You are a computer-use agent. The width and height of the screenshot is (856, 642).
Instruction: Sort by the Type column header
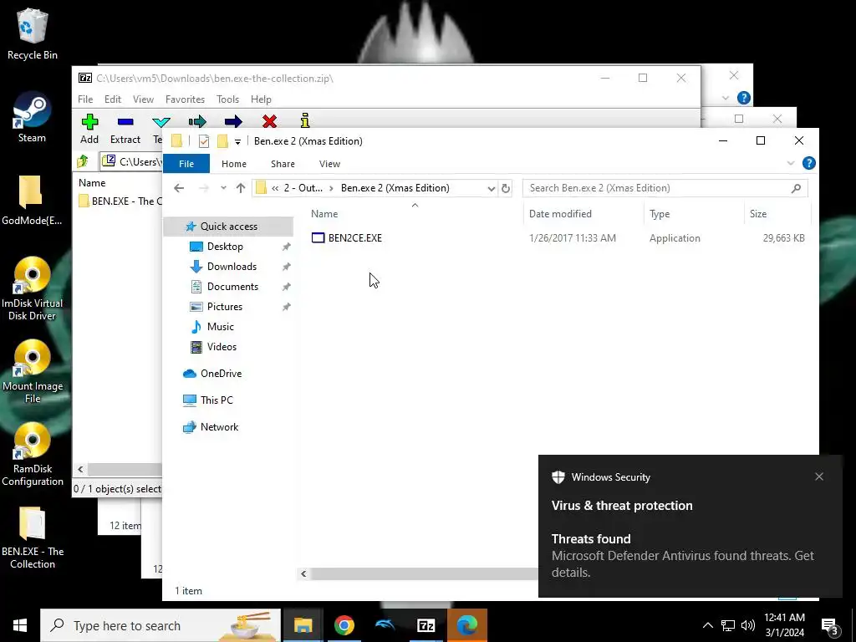[x=660, y=214]
